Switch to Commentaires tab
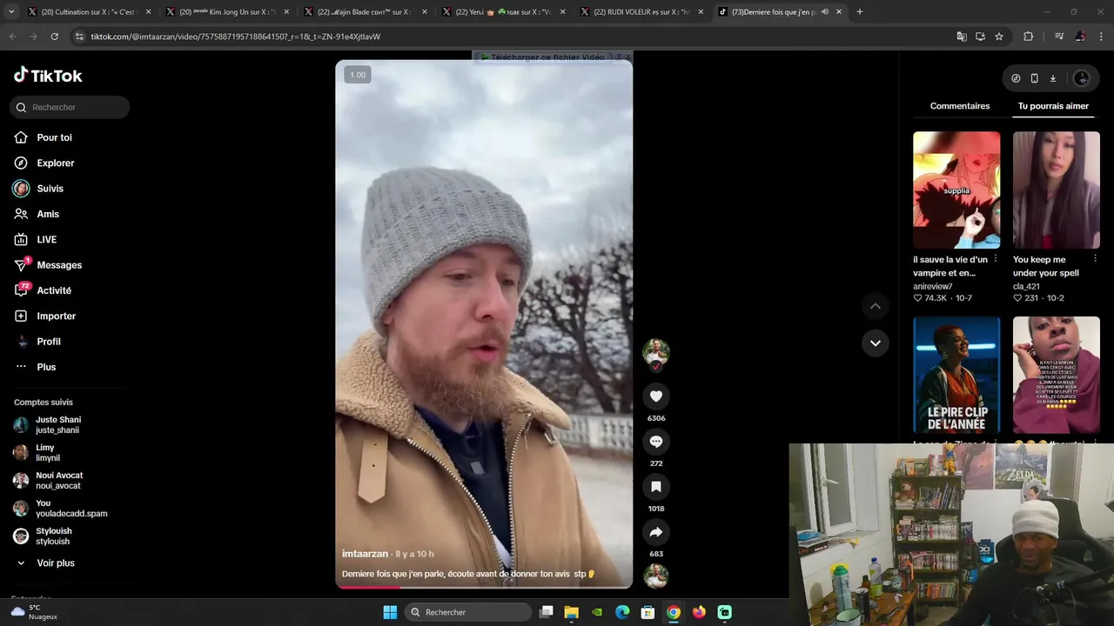This screenshot has height=626, width=1114. [x=960, y=106]
